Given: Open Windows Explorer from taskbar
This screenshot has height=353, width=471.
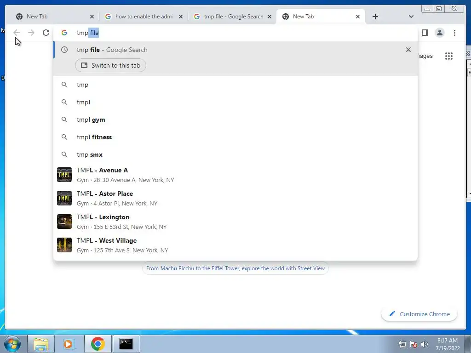Looking at the screenshot, I should (x=41, y=344).
